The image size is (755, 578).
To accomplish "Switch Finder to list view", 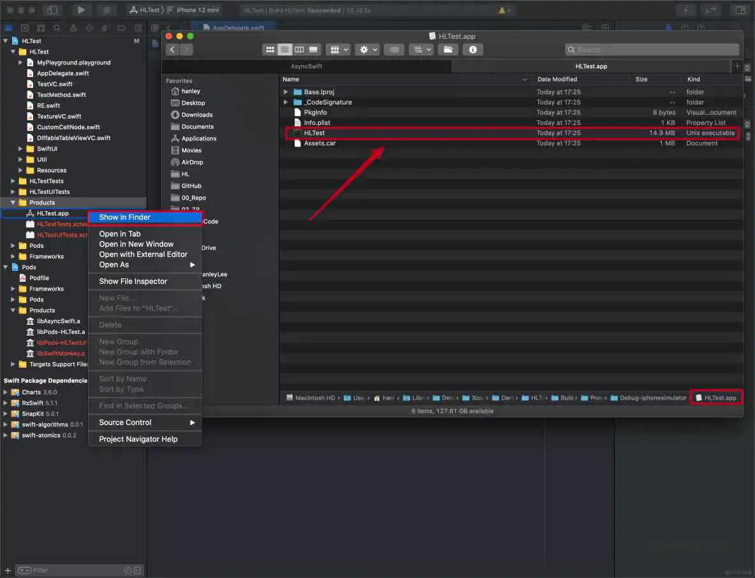I will pos(284,49).
